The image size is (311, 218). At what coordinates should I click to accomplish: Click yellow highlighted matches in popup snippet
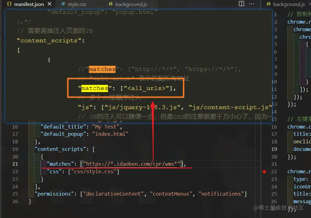point(95,88)
